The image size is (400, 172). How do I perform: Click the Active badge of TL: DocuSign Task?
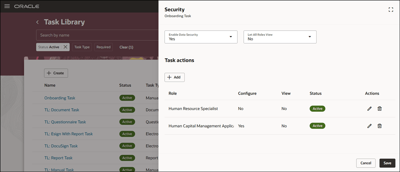click(x=127, y=146)
